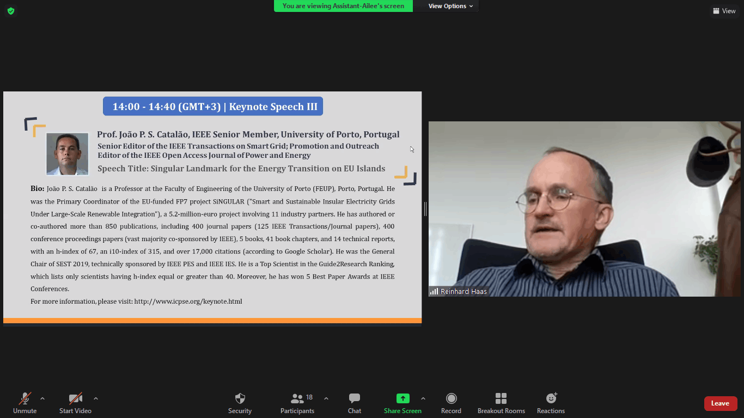Open the Chat panel
This screenshot has height=418, width=744.
[355, 403]
